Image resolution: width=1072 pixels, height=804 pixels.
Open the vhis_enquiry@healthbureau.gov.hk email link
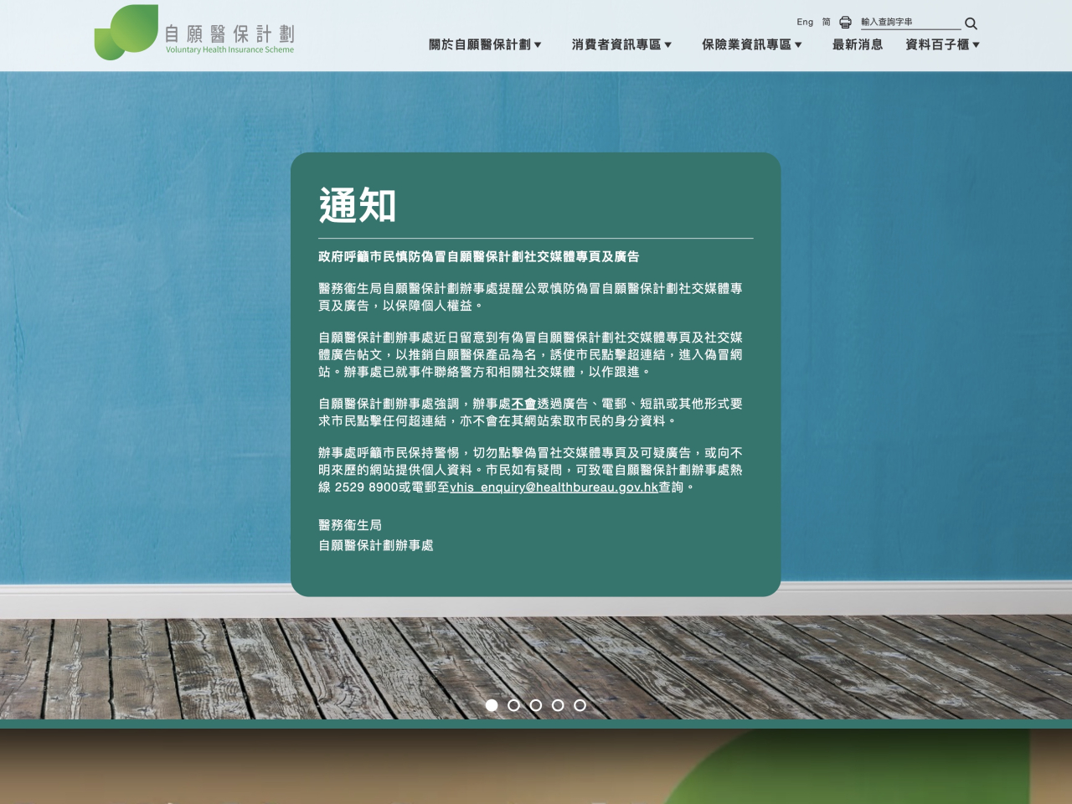click(554, 487)
